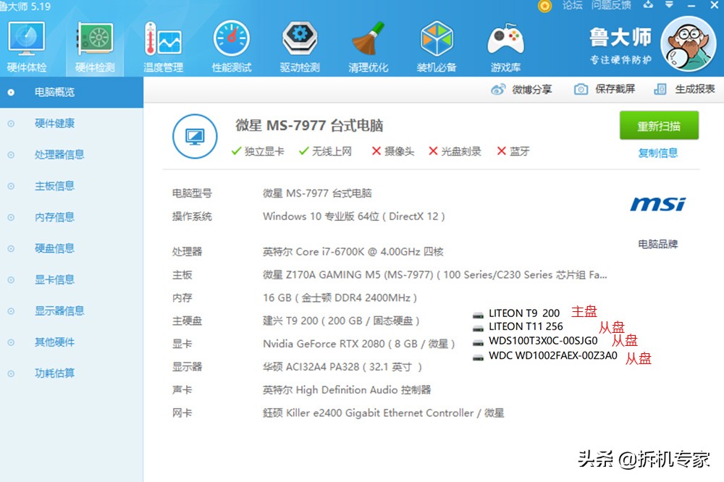Open 清理优化 cleanup broom icon

click(x=368, y=43)
